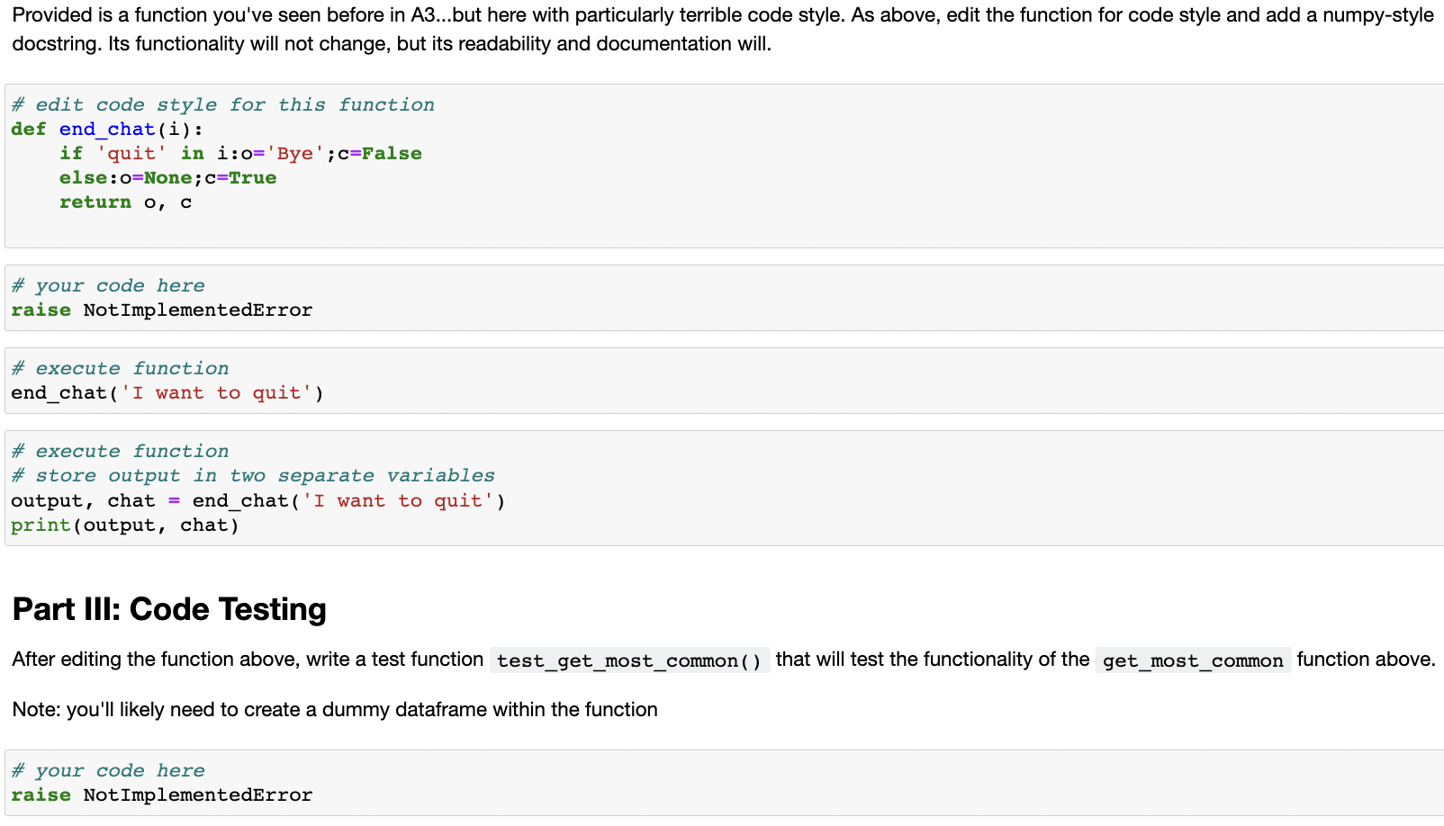This screenshot has height=826, width=1444.
Task: Click the bottom '# your code here' cell
Action: click(x=107, y=770)
